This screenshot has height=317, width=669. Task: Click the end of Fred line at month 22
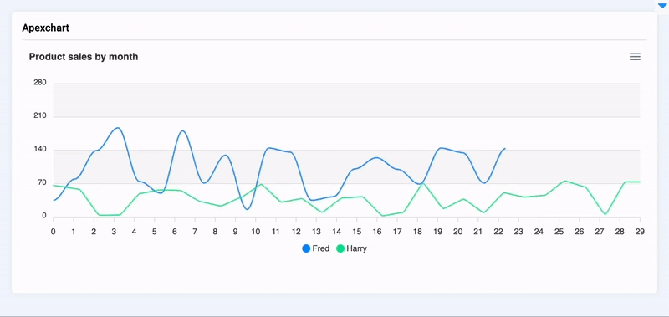tap(505, 149)
